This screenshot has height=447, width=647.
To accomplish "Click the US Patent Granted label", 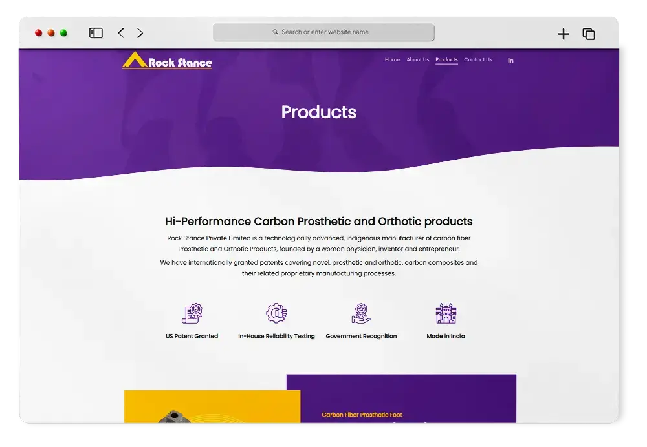I will tap(192, 336).
